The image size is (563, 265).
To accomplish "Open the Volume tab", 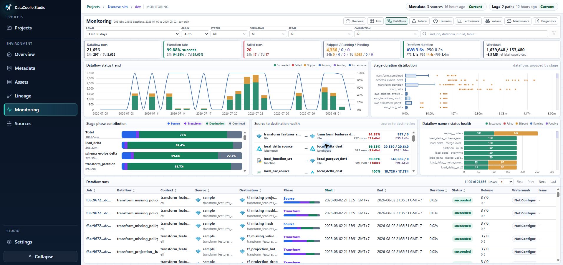I will [x=493, y=21].
